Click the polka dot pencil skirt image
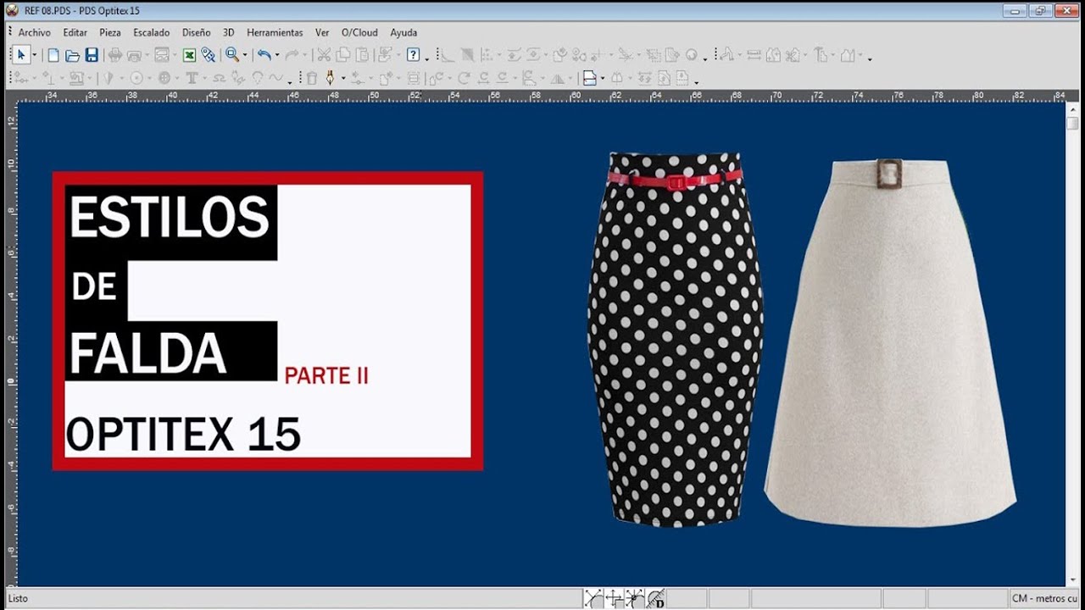 [675, 339]
